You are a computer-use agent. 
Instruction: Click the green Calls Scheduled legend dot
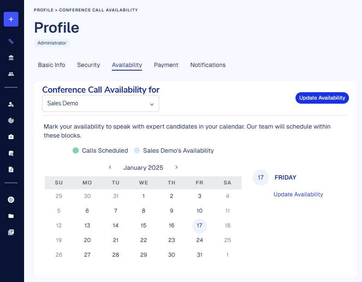76,151
